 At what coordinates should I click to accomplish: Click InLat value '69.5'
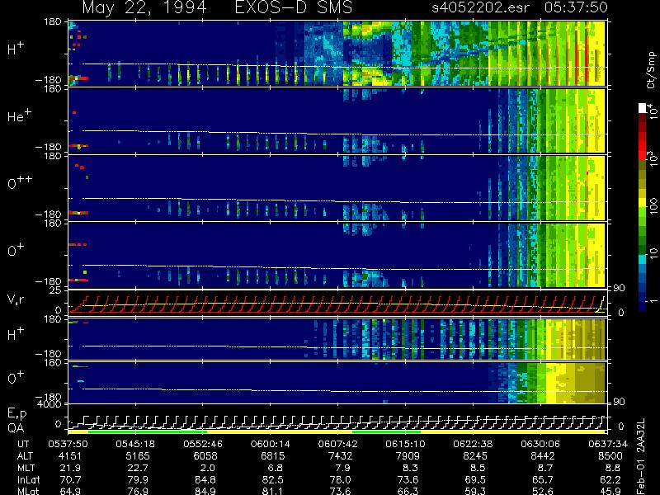pyautogui.click(x=477, y=480)
